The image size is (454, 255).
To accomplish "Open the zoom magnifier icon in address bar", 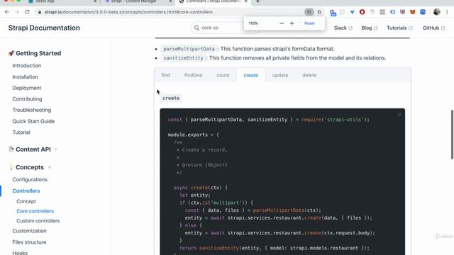I will pos(309,12).
